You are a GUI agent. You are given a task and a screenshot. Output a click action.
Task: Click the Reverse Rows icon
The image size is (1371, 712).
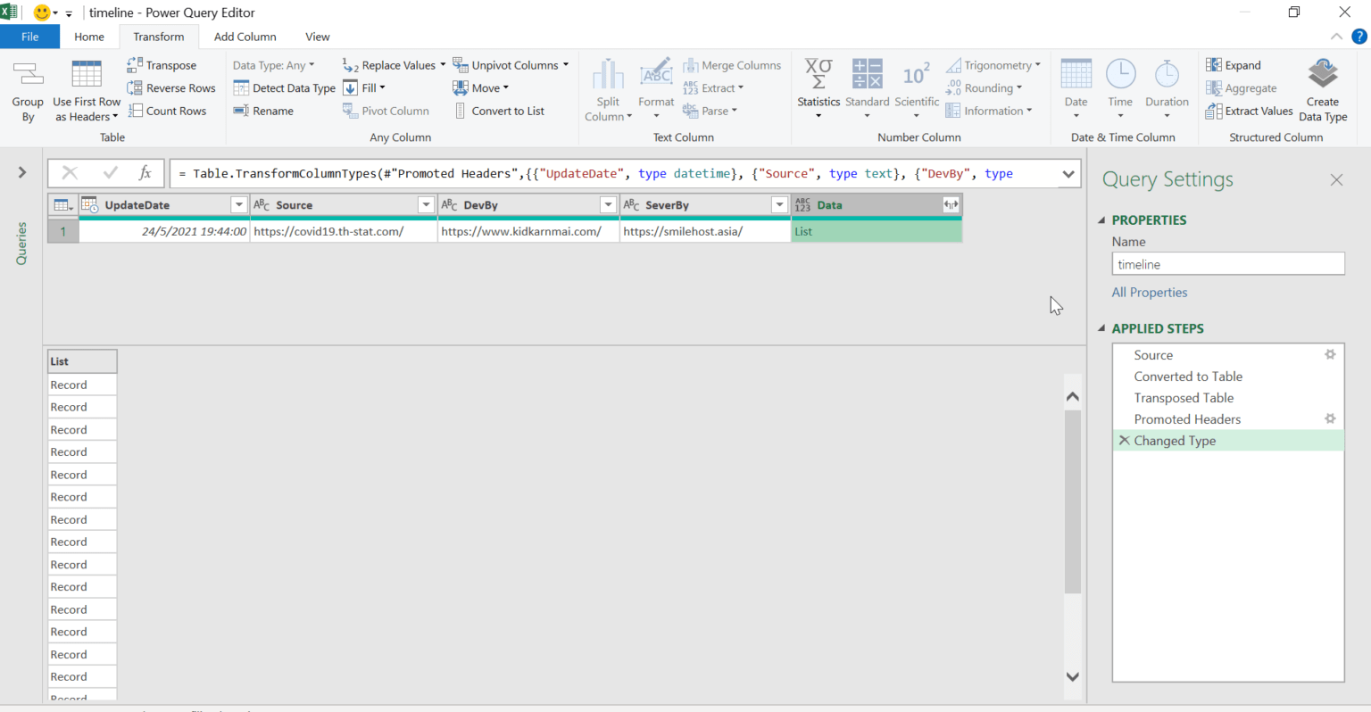(171, 87)
